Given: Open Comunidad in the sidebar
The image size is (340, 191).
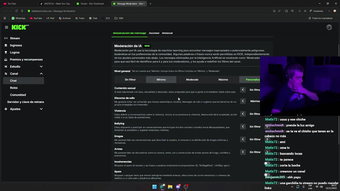Looking at the screenshot, I should point(18,95).
